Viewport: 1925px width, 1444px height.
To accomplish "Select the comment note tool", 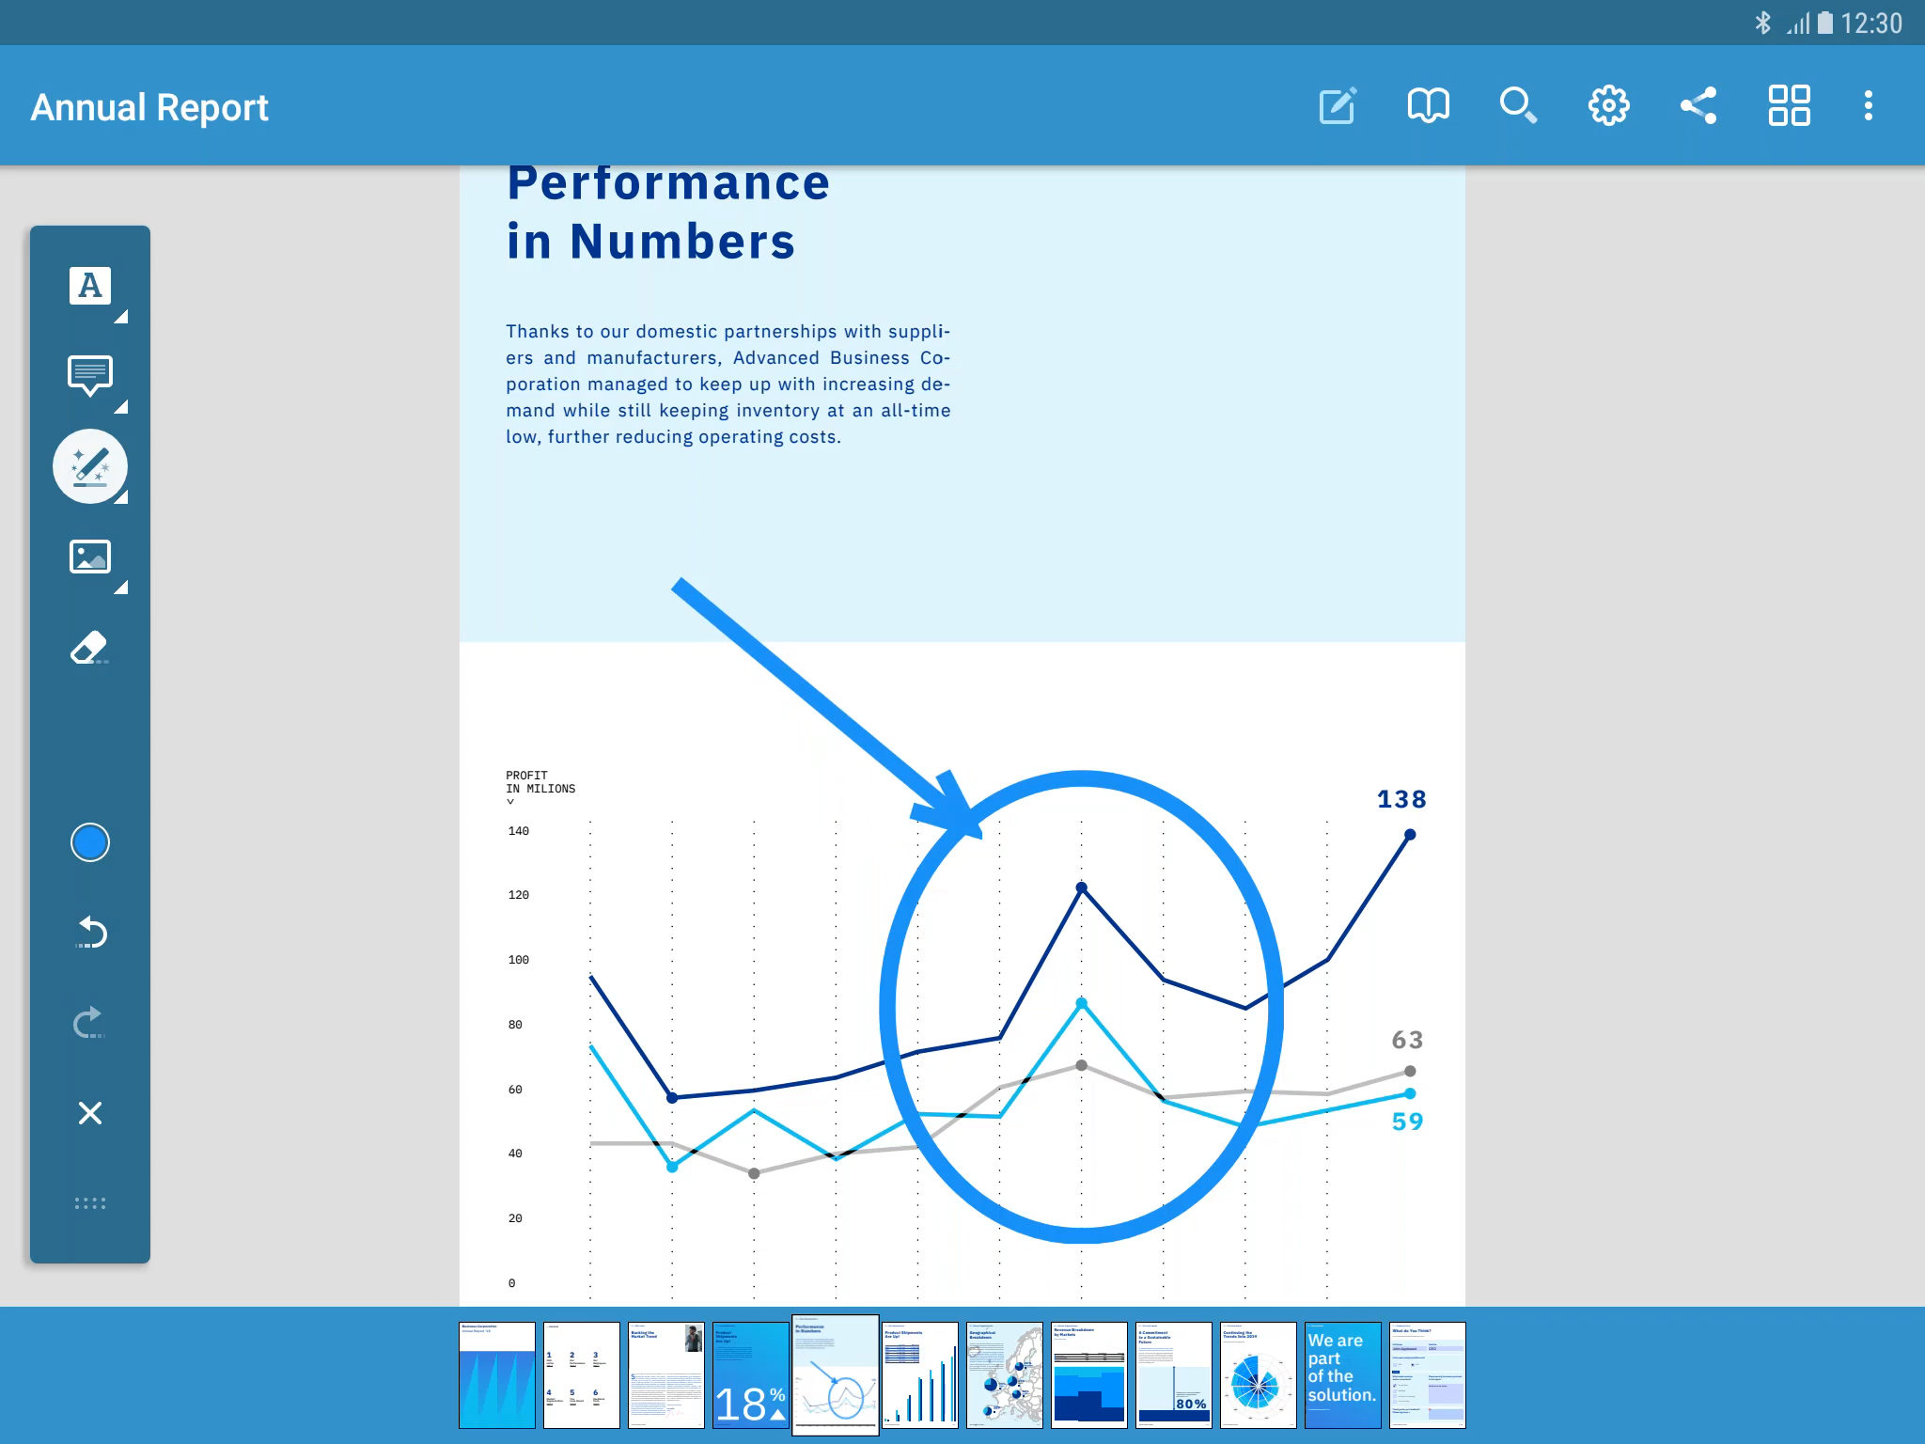I will (89, 375).
